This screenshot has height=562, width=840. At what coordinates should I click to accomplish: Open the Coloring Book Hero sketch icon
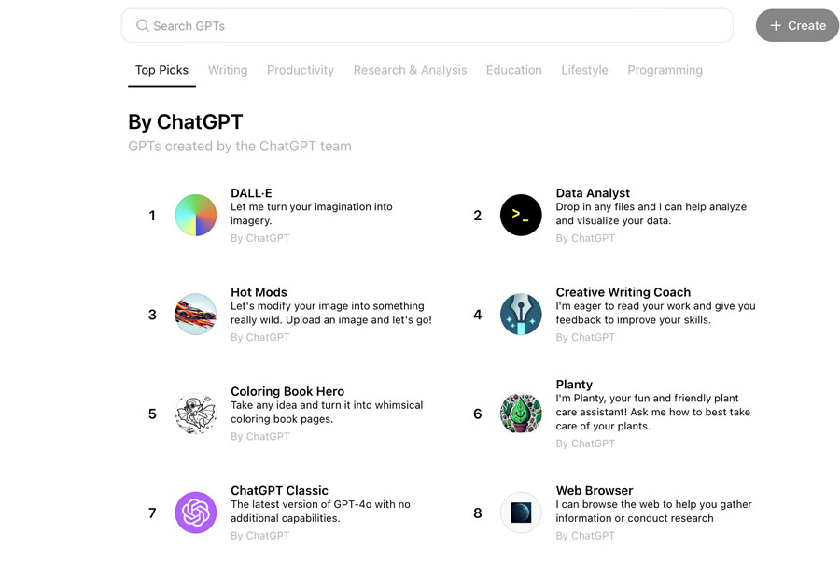[x=196, y=413]
